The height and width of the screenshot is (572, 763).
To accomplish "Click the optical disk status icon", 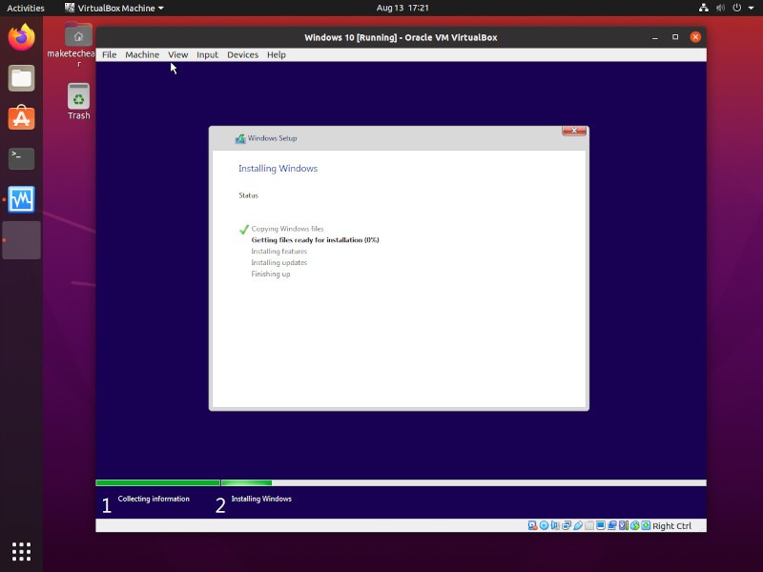I will click(x=544, y=525).
